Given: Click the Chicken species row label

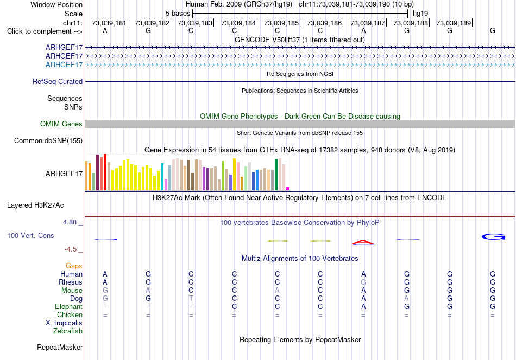Looking at the screenshot, I should (70, 314).
